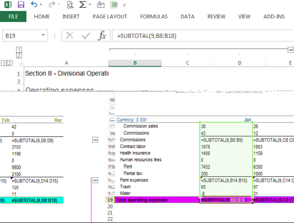Viewport: 294px width, 223px height.
Task: Collapse the outline group beside Commissions row
Action: point(95,140)
